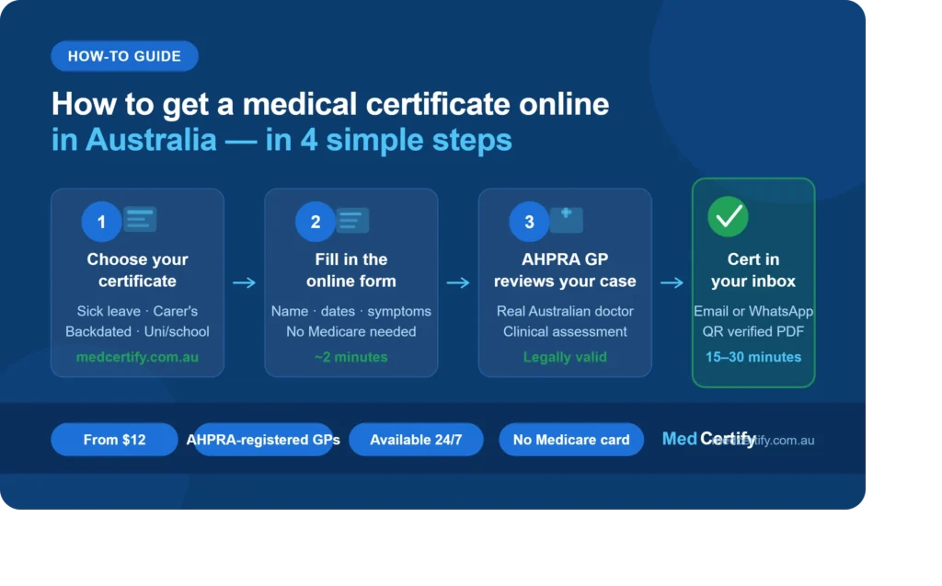Screen dimensions: 942x586
Task: Open the medcertify.com.au link in step 1
Action: point(137,357)
